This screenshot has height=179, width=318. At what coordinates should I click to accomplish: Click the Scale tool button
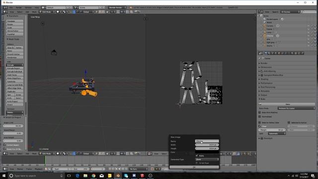15,28
